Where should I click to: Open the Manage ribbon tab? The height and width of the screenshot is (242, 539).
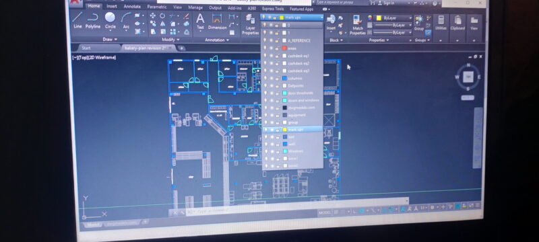[195, 7]
